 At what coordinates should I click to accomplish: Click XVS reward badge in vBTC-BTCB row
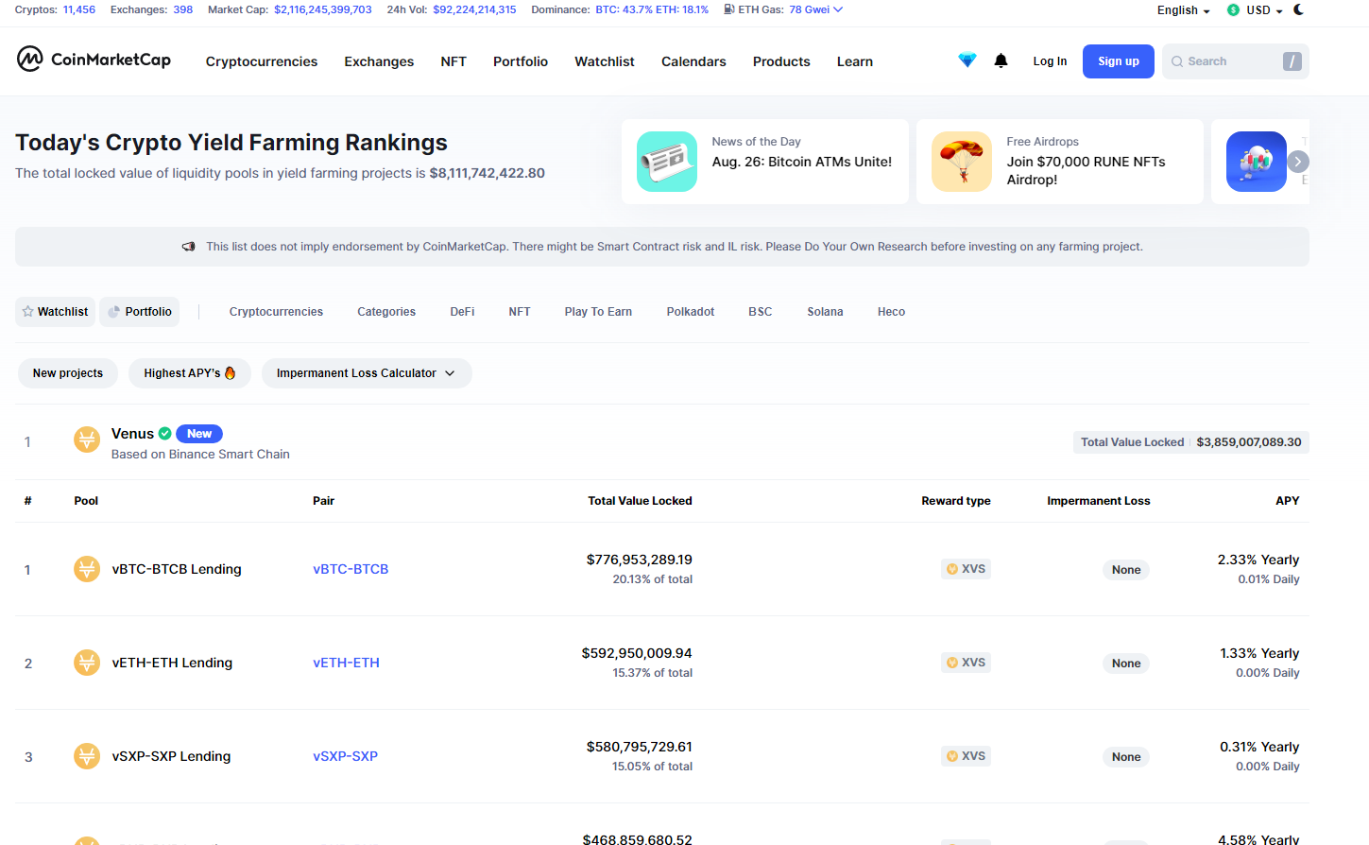966,569
